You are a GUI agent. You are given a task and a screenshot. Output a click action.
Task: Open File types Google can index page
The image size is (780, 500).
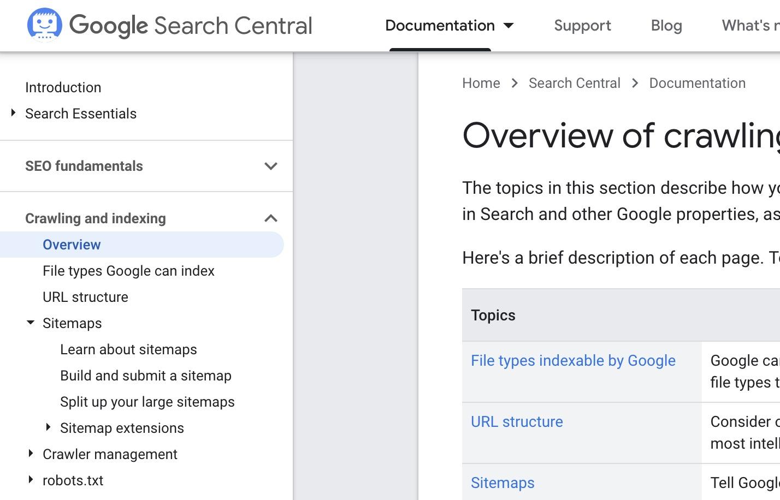click(128, 271)
